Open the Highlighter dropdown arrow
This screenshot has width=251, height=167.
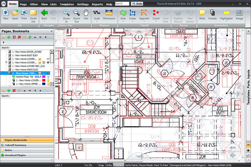pos(226,21)
